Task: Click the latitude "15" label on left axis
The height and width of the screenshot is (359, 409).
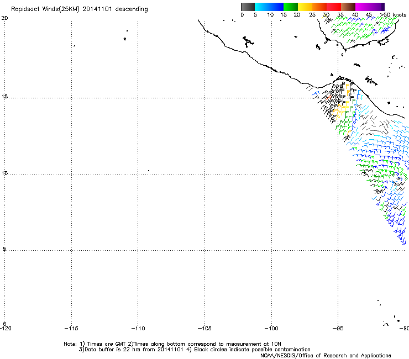Action: (x=4, y=97)
